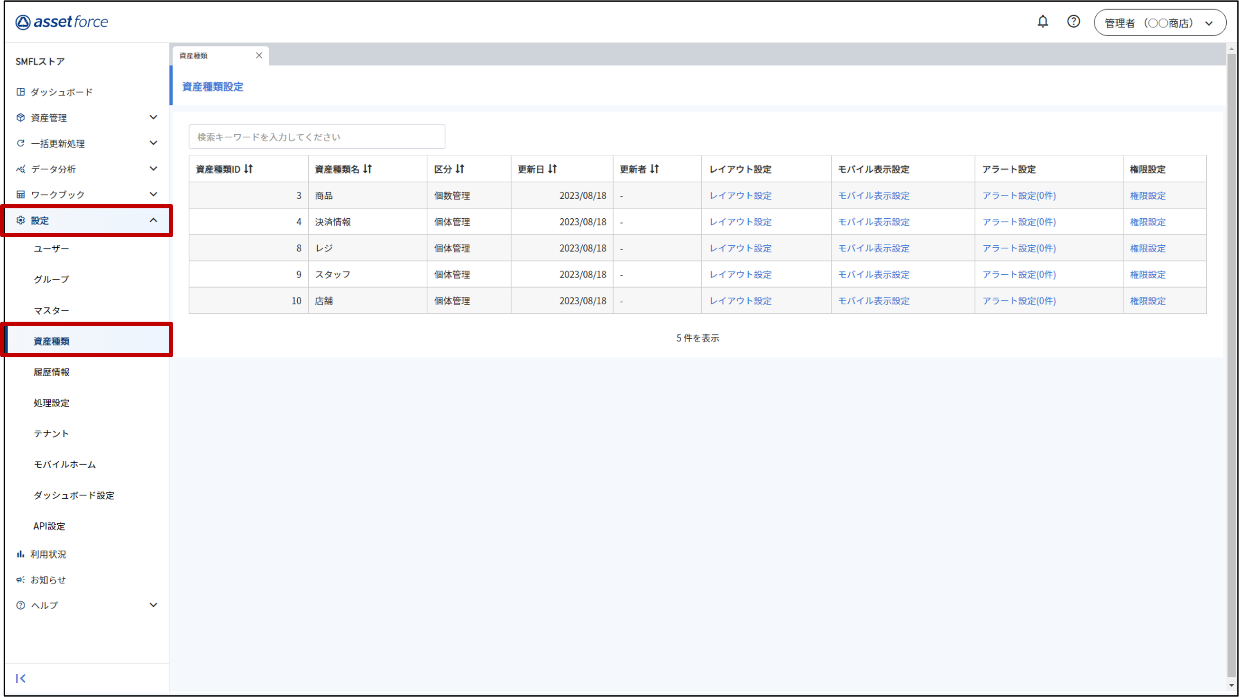Click the search keyword input field
This screenshot has width=1239, height=697.
click(x=316, y=137)
